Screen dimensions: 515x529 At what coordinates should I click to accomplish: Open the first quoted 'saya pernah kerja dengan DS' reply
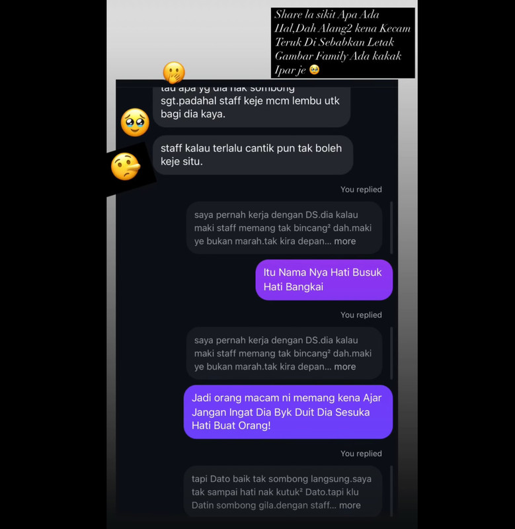pyautogui.click(x=284, y=227)
